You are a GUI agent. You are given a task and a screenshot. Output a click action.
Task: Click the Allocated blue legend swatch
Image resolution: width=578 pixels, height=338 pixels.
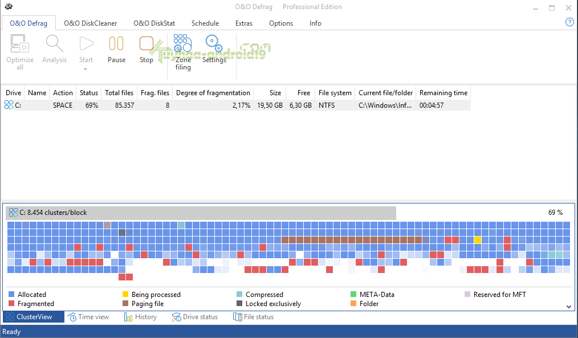point(11,294)
